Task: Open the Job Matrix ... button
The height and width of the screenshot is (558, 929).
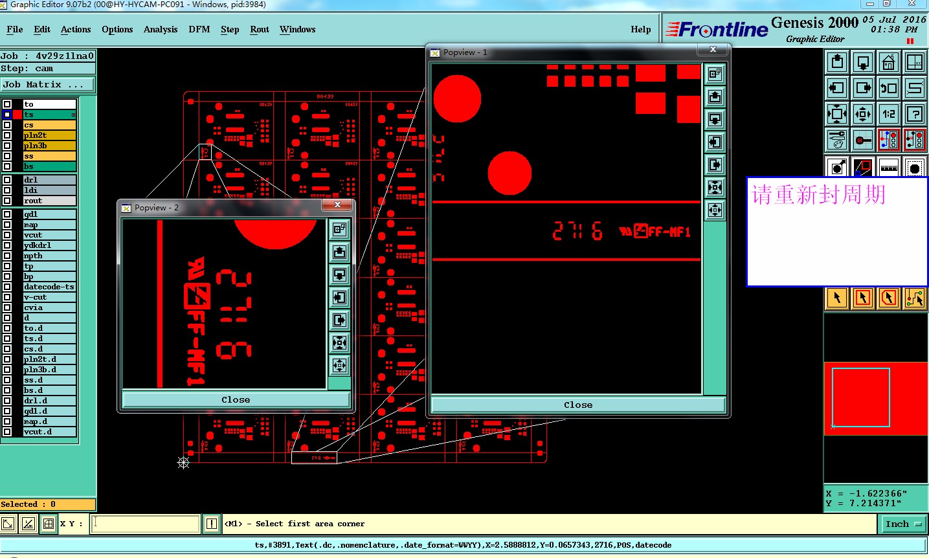Action: pyautogui.click(x=47, y=85)
